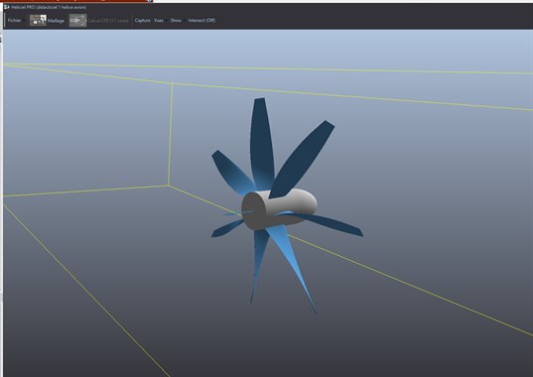This screenshot has height=377, width=533.
Task: Click the Heliciel PRO title bar icon
Action: point(7,7)
